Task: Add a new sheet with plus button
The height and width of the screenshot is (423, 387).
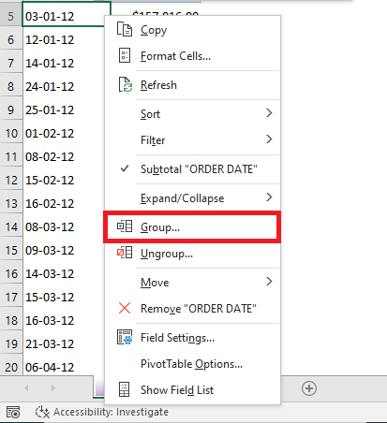Action: (309, 388)
